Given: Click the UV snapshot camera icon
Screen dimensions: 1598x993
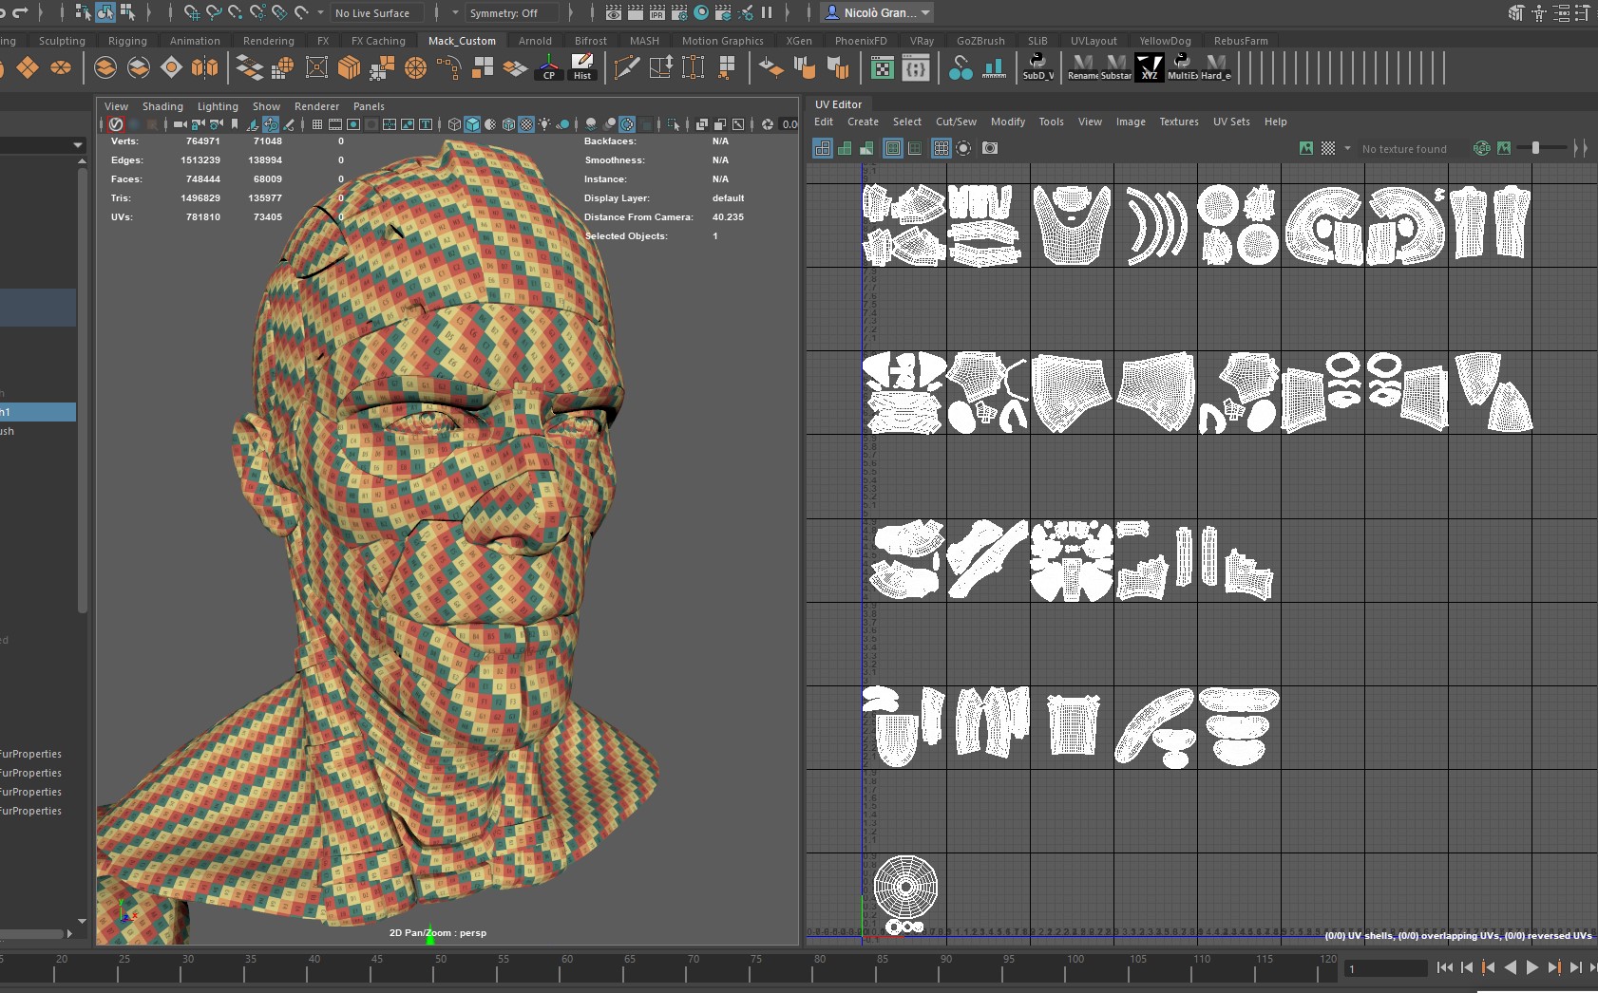Looking at the screenshot, I should 990,148.
